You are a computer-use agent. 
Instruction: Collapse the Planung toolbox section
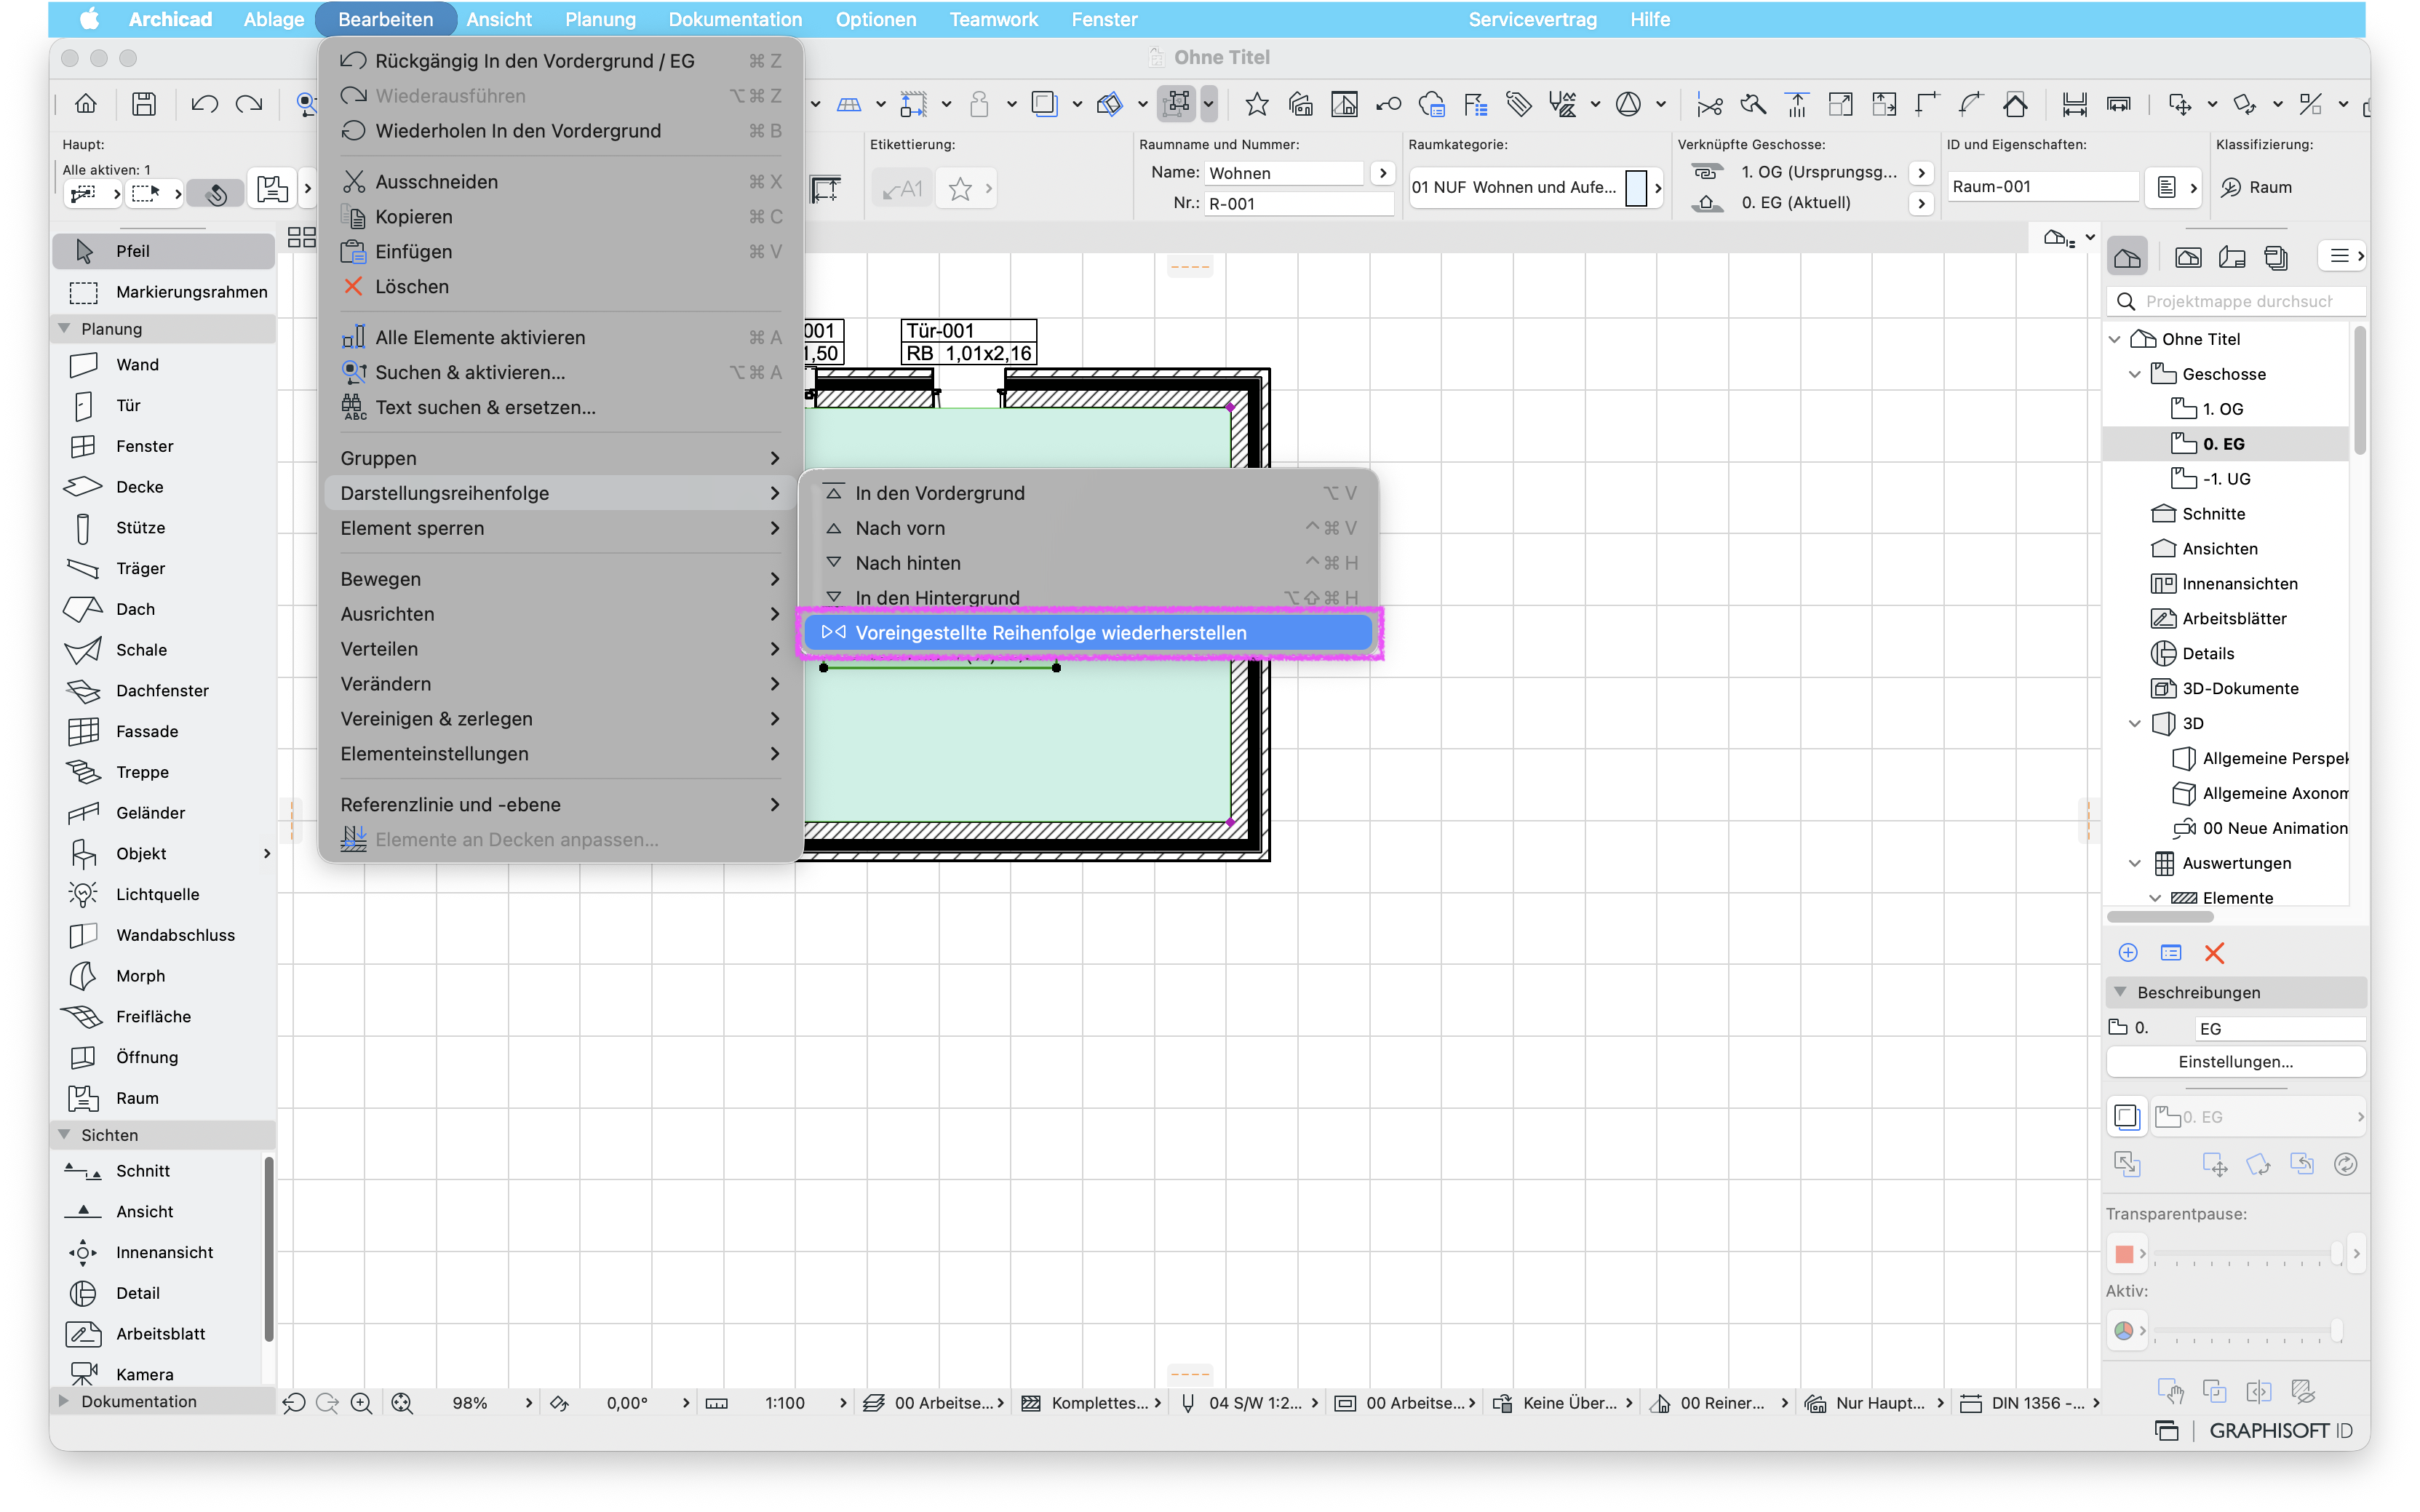point(65,329)
